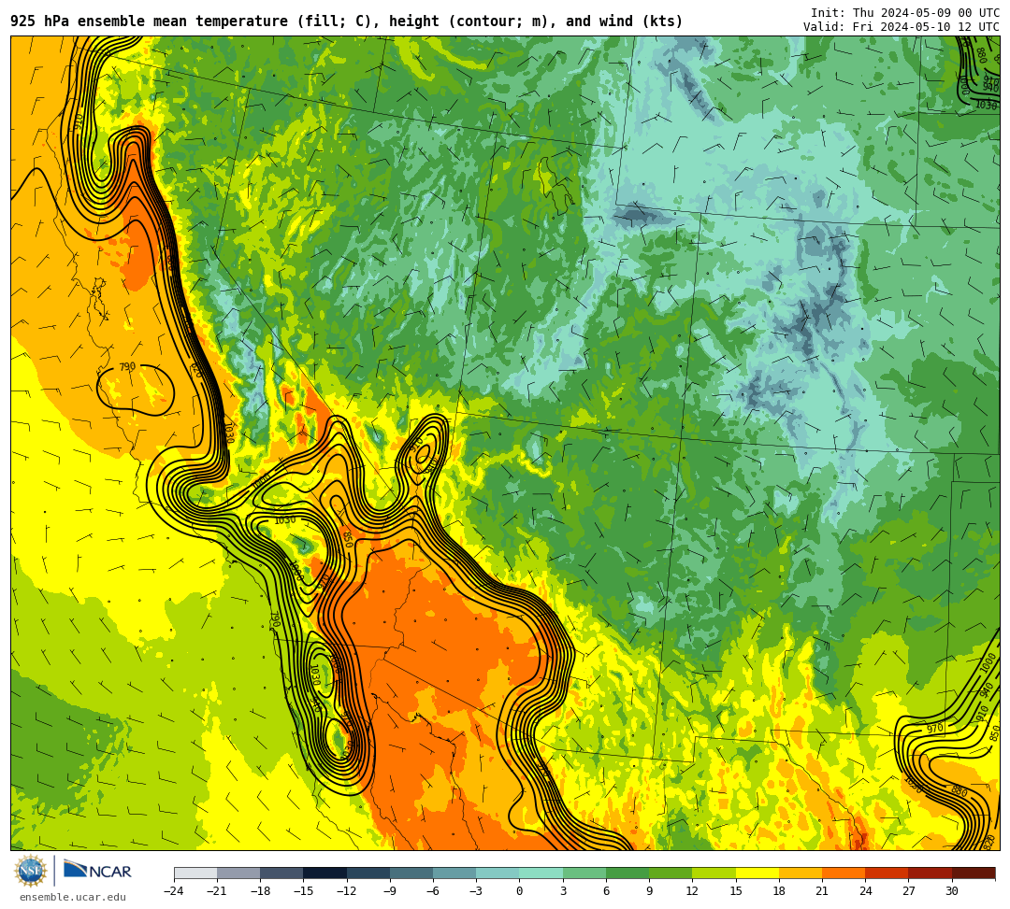Click the '970' contour label at lower right
Image resolution: width=1010 pixels, height=909 pixels.
pos(934,729)
